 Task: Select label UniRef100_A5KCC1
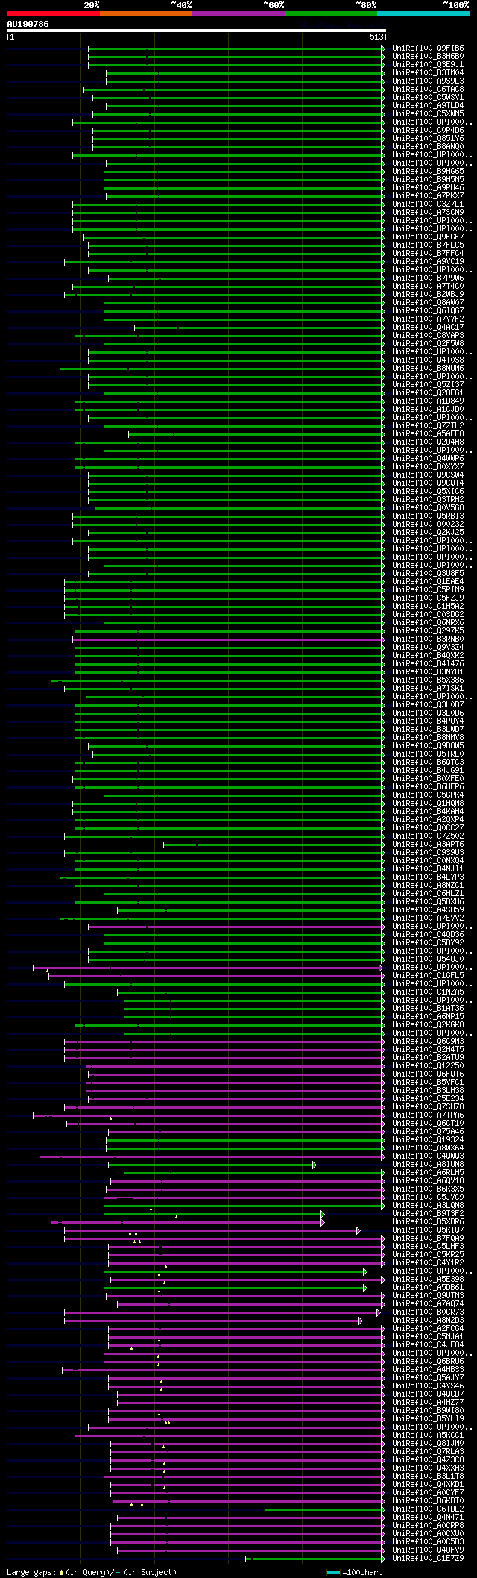pos(428,1435)
